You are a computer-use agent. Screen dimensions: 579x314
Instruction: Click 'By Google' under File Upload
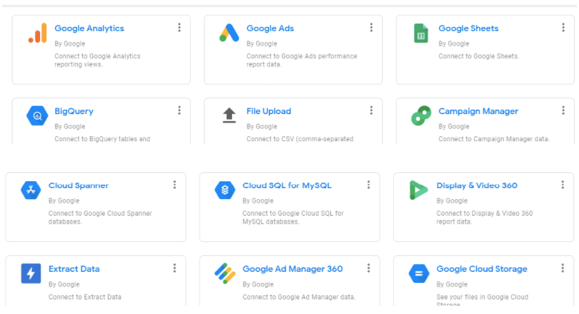pyautogui.click(x=262, y=127)
